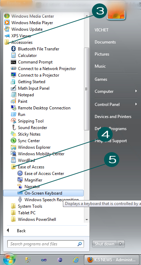Switch to K.S NEWS Firefox taskbar window
This screenshot has width=141, height=265.
(x=112, y=259)
